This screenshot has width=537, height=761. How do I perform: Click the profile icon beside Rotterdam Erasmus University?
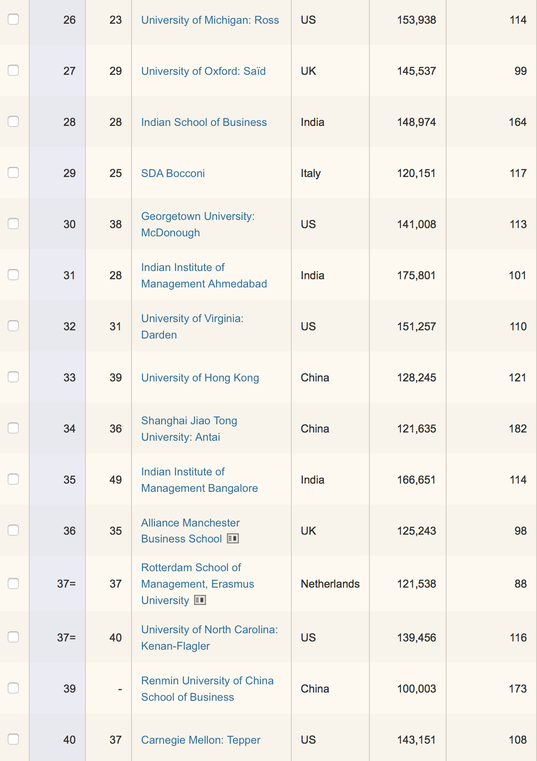(x=200, y=600)
